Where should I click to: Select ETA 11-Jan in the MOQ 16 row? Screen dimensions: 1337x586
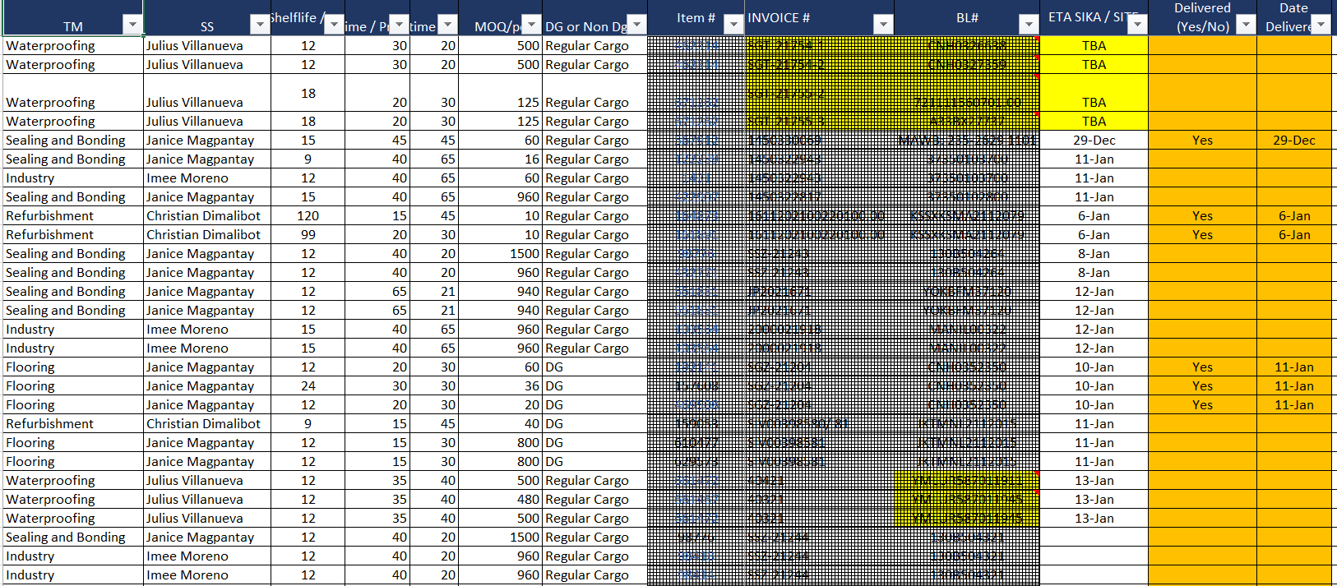pos(1094,159)
